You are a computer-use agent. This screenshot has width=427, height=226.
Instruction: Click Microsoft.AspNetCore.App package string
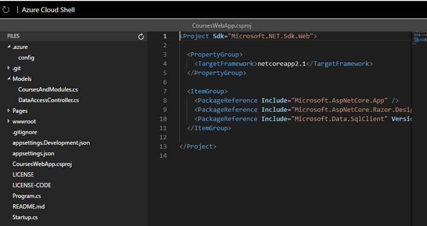click(x=339, y=100)
